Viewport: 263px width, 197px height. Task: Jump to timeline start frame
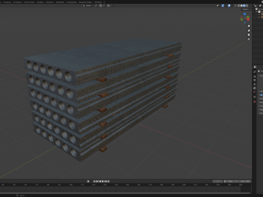94,181
